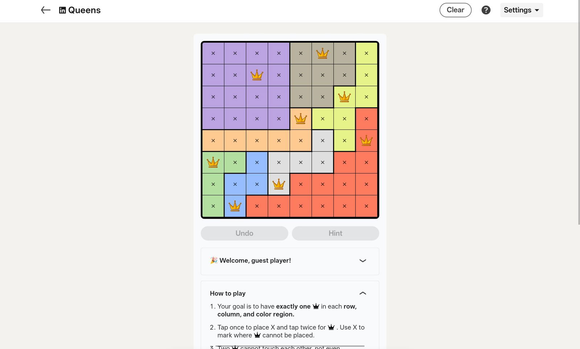Toggle the X in the grid's top-left corner cell
580x349 pixels.
coord(213,54)
